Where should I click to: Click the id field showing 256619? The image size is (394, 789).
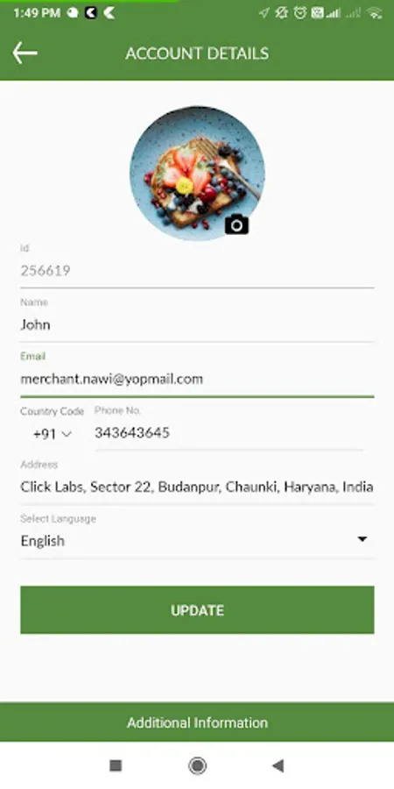coord(197,271)
